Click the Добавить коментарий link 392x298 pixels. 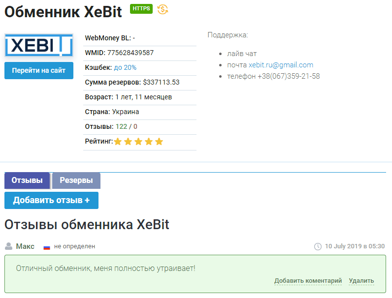308,281
